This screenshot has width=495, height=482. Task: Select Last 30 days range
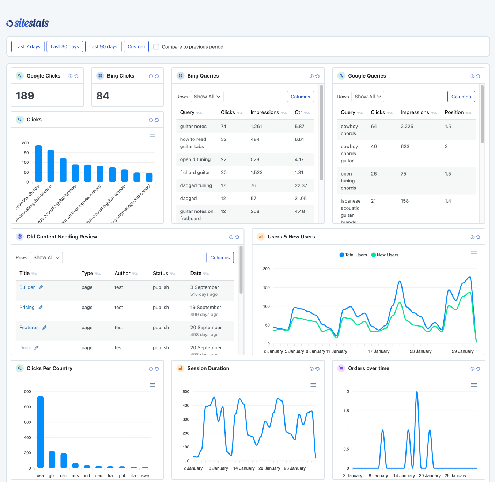tap(65, 47)
